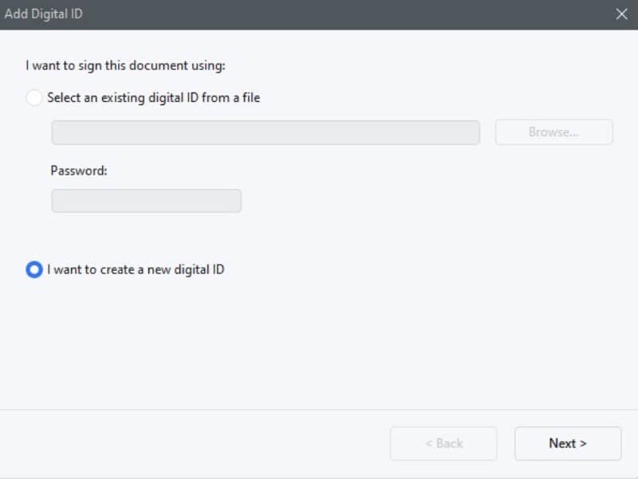Click the left end of the file path field
Viewport: 638px width, 479px height.
coord(60,132)
